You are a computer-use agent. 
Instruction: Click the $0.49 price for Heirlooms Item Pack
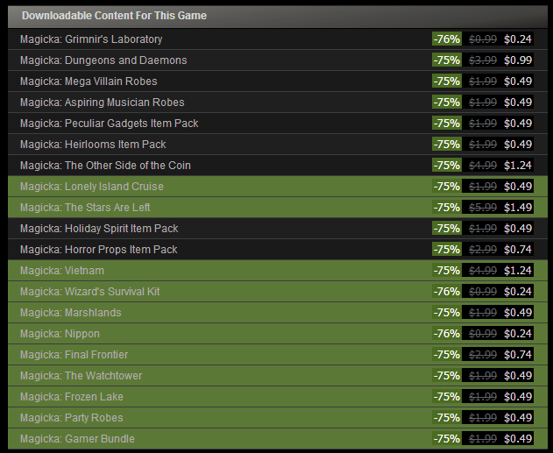click(517, 145)
